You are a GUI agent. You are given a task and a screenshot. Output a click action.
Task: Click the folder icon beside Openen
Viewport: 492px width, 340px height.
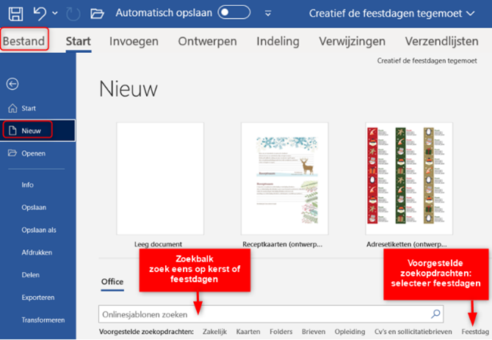[x=12, y=153]
